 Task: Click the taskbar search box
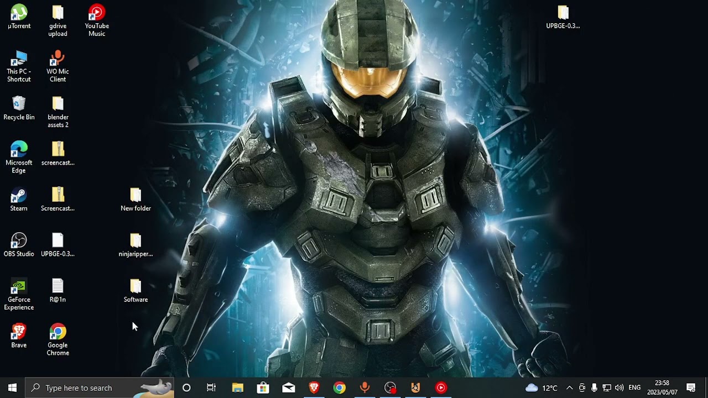tap(100, 387)
